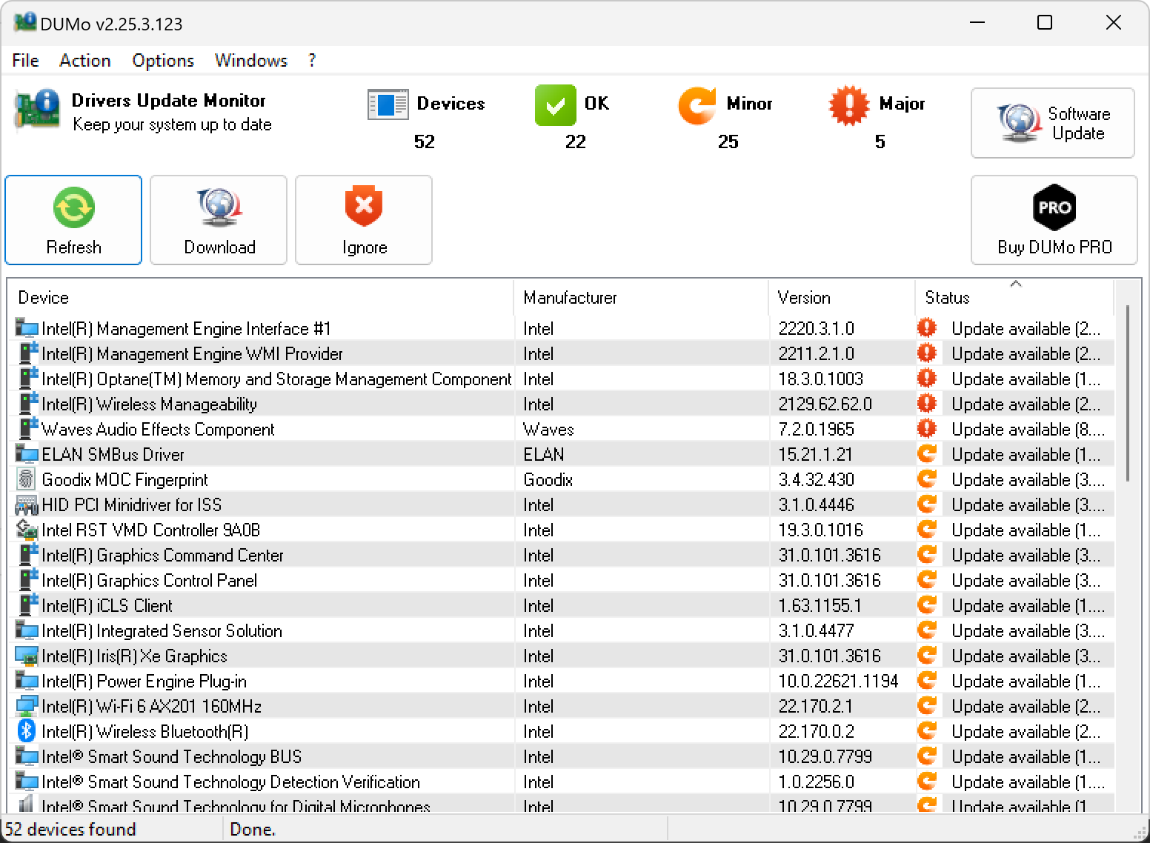
Task: Open the ? help menu
Action: (x=312, y=61)
